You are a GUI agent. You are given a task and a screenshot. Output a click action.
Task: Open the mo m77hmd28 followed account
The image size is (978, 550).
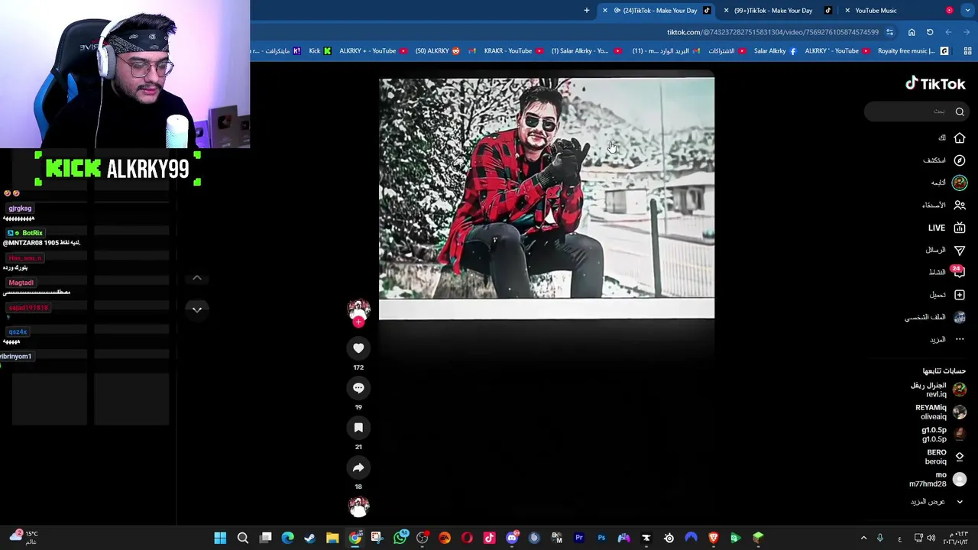938,479
